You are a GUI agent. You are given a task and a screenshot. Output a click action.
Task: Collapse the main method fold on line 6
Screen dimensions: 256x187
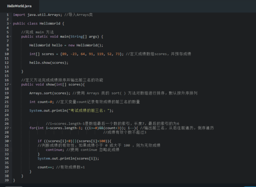(x=10, y=37)
